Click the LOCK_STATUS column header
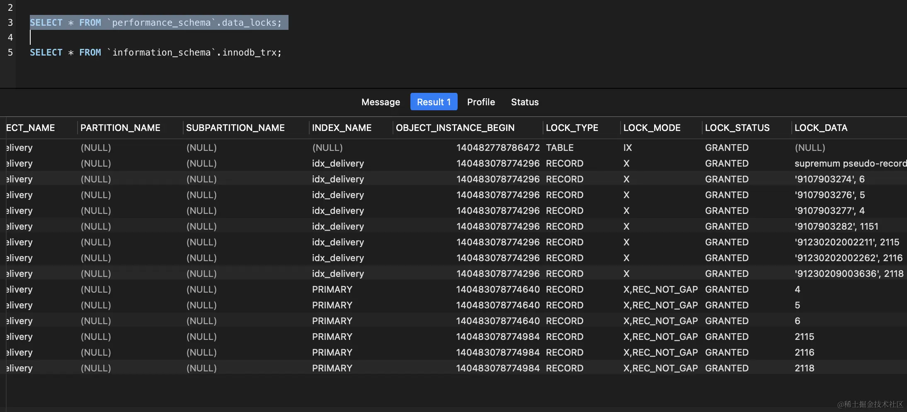 click(737, 128)
